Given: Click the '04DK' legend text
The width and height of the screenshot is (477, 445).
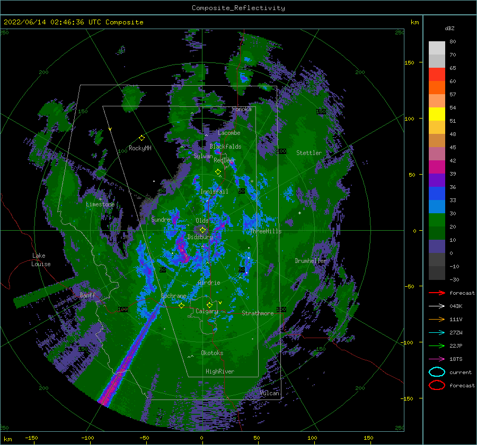Looking at the screenshot, I should [456, 306].
